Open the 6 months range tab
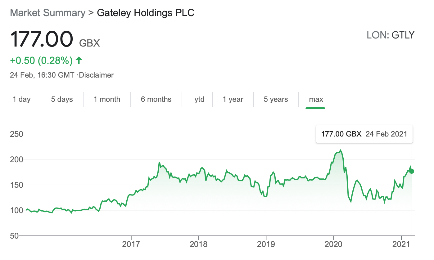 [x=156, y=99]
